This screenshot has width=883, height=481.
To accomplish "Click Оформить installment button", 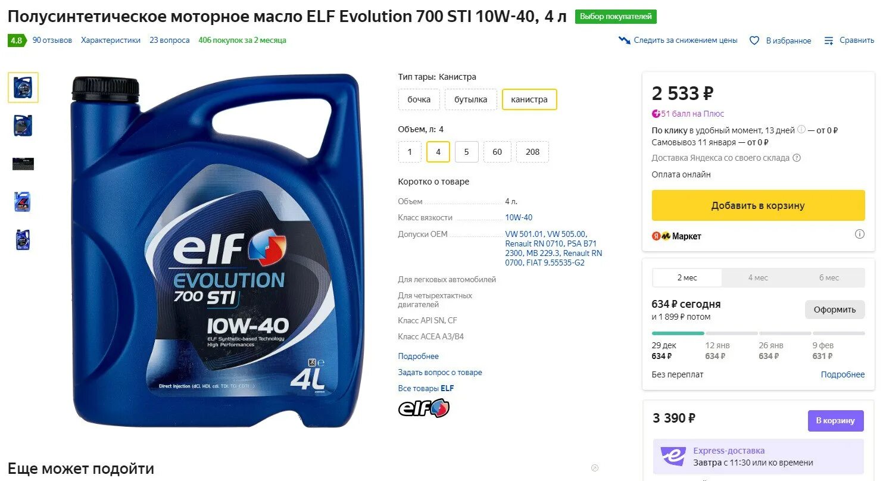I will point(835,310).
